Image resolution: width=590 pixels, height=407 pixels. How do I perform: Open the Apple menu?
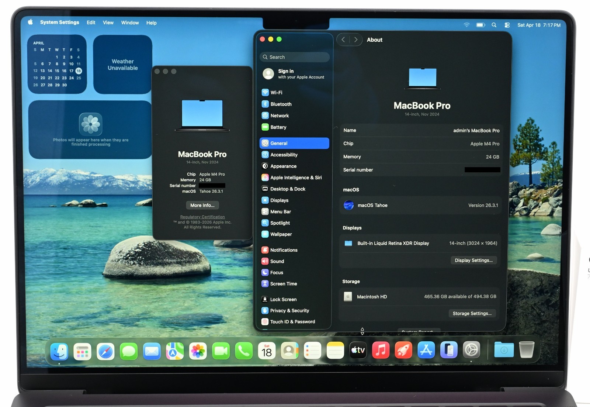pyautogui.click(x=31, y=22)
